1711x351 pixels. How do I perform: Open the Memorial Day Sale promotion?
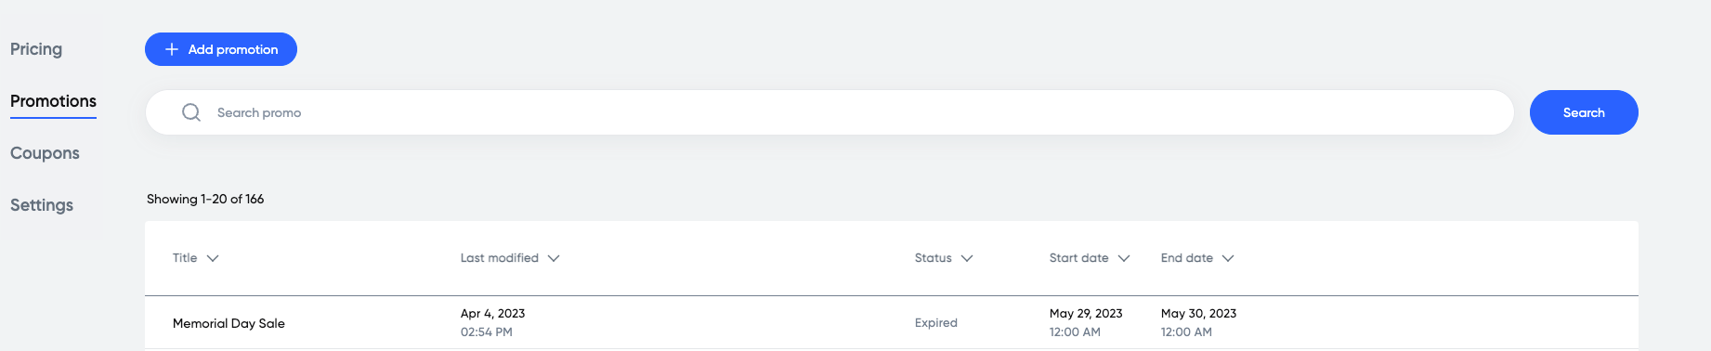229,323
